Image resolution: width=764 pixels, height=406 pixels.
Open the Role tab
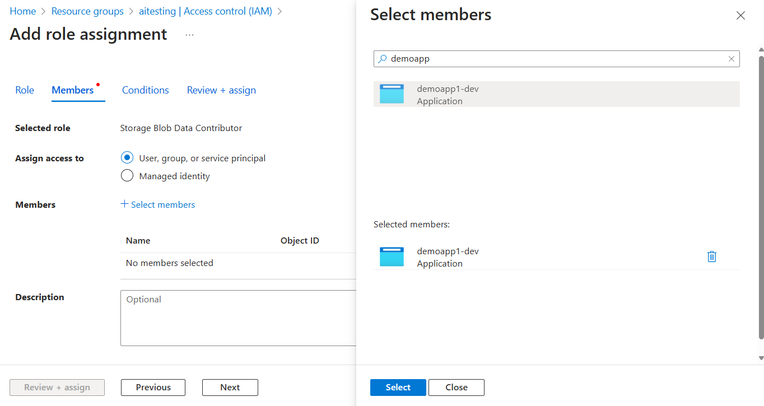point(24,90)
